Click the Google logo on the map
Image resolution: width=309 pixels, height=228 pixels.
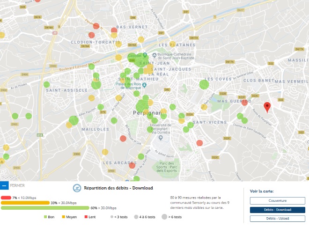[x=10, y=177]
